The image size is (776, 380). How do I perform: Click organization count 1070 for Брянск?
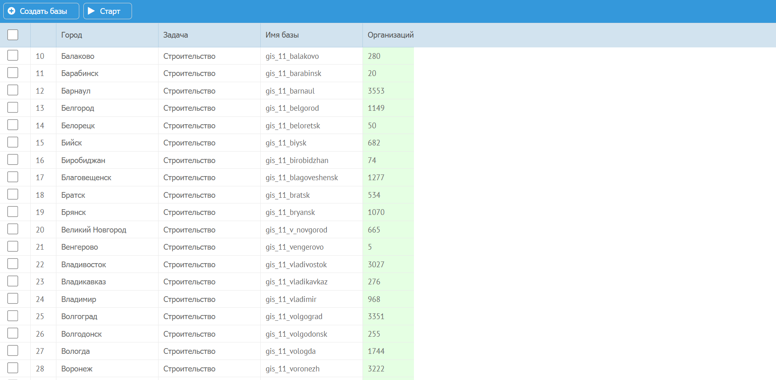(x=376, y=212)
